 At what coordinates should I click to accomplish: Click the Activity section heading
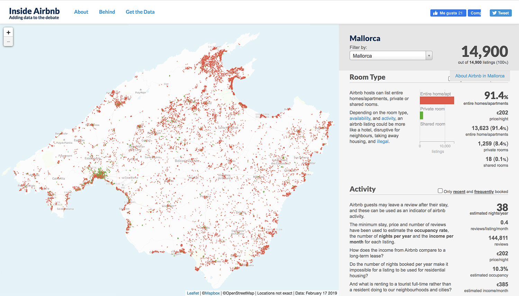(363, 189)
